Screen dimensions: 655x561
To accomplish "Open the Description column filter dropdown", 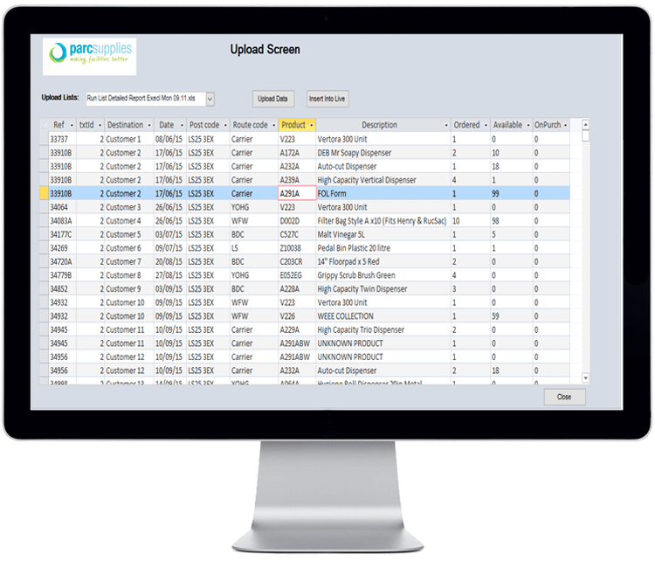I will [446, 126].
